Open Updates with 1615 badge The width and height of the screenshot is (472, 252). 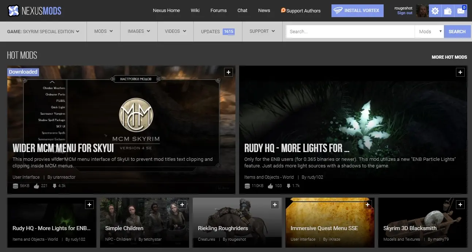pyautogui.click(x=218, y=32)
